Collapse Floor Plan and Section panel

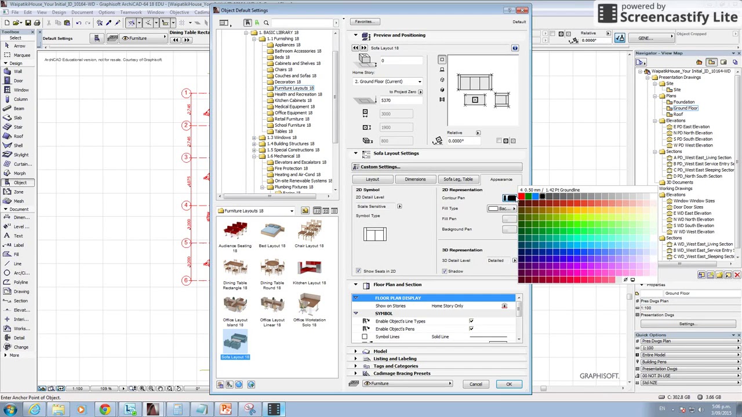click(x=355, y=284)
